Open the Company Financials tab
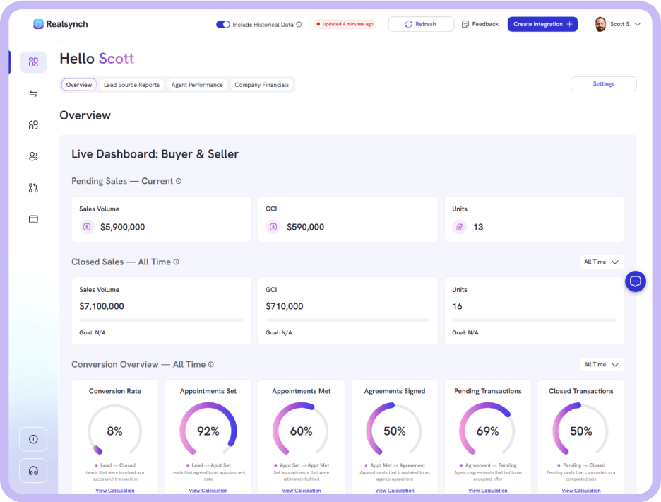Viewport: 661px width, 502px height. [x=261, y=85]
